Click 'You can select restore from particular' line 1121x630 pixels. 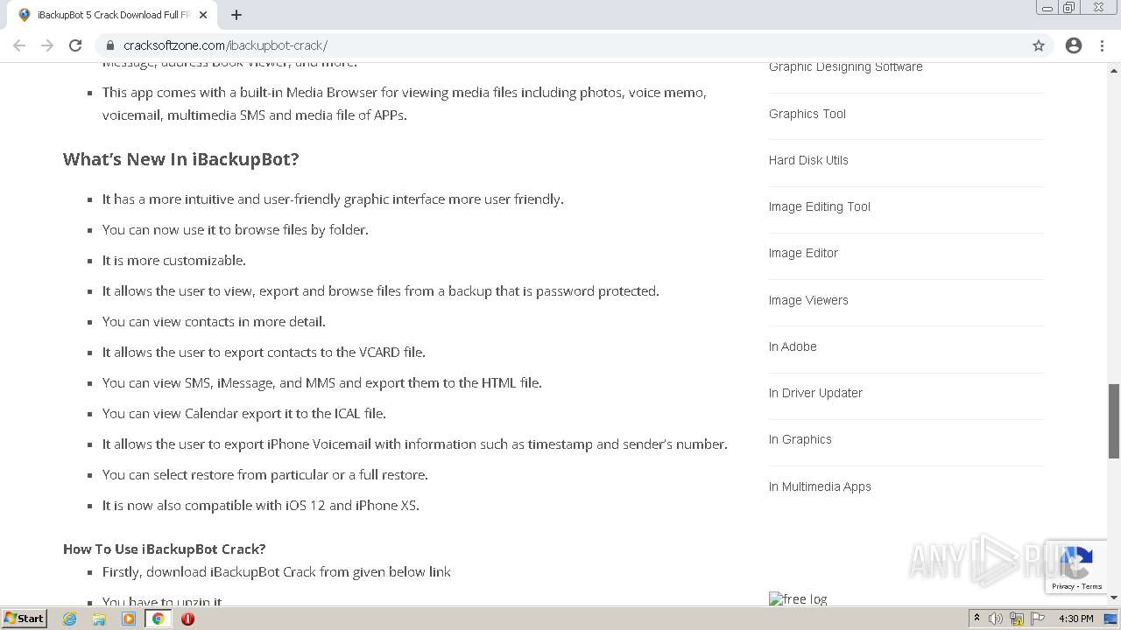coord(264,474)
